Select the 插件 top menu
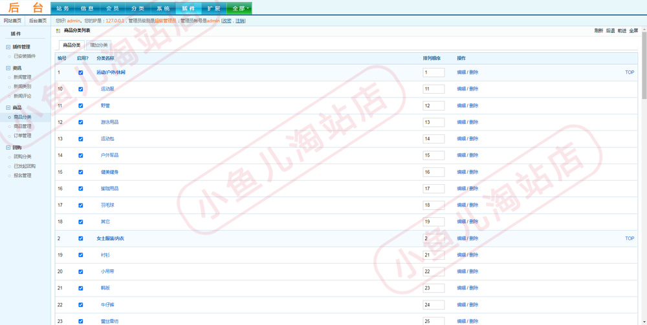This screenshot has width=647, height=325. (188, 8)
